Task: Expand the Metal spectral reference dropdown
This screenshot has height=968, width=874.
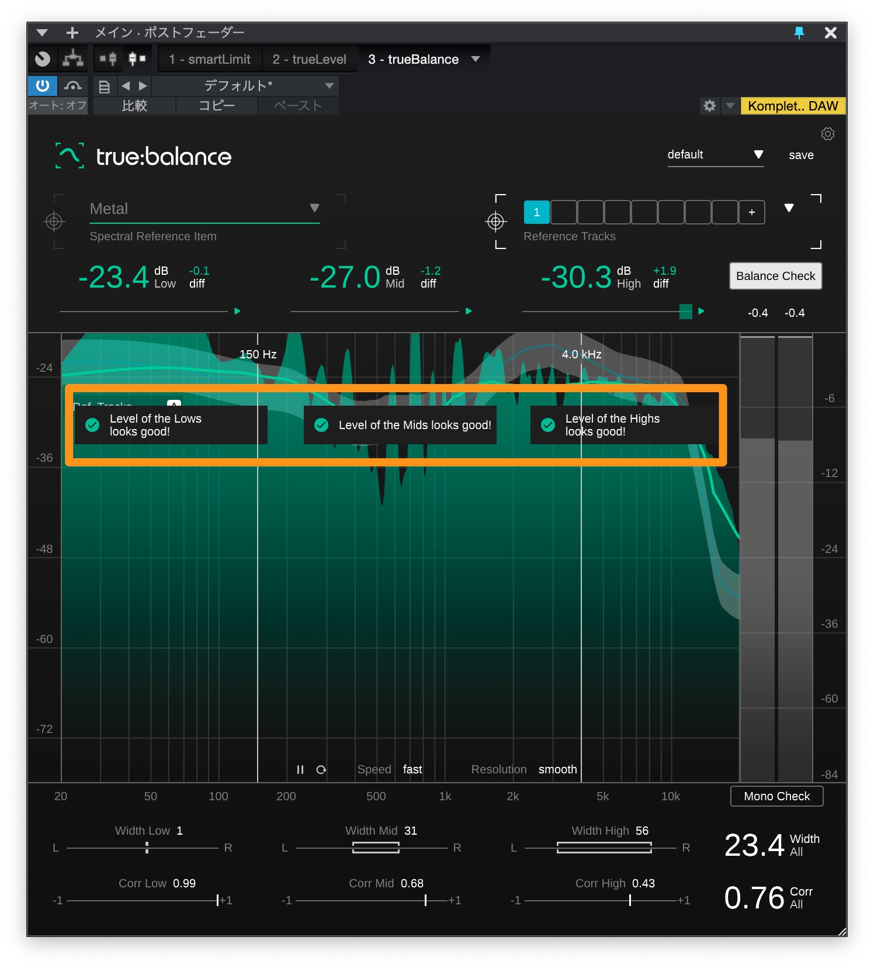Action: click(314, 208)
